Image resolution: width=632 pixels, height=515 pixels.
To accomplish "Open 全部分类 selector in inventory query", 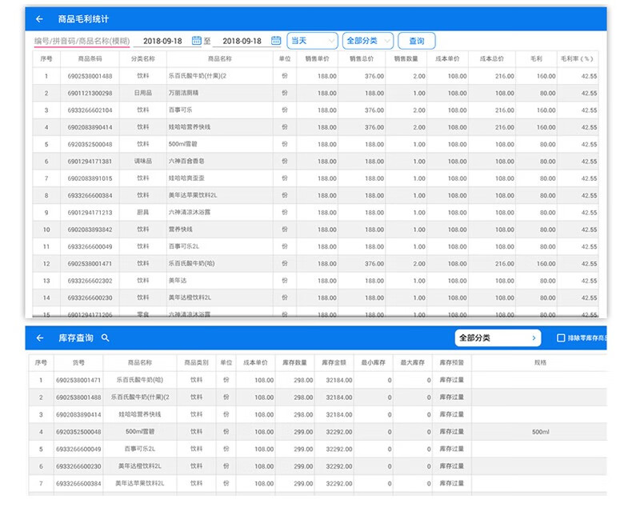I will pos(498,338).
